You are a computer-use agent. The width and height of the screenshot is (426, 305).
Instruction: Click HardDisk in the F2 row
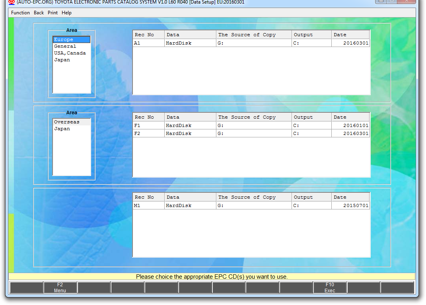coord(190,133)
